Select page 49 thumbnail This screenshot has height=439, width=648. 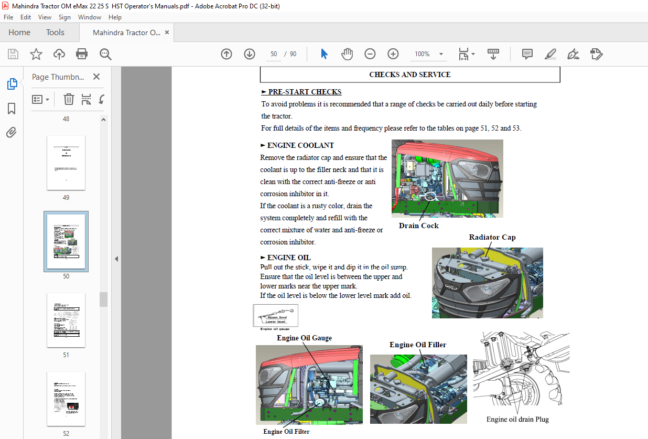(x=66, y=163)
